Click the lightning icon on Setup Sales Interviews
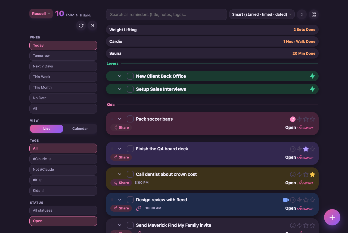 [x=312, y=89]
